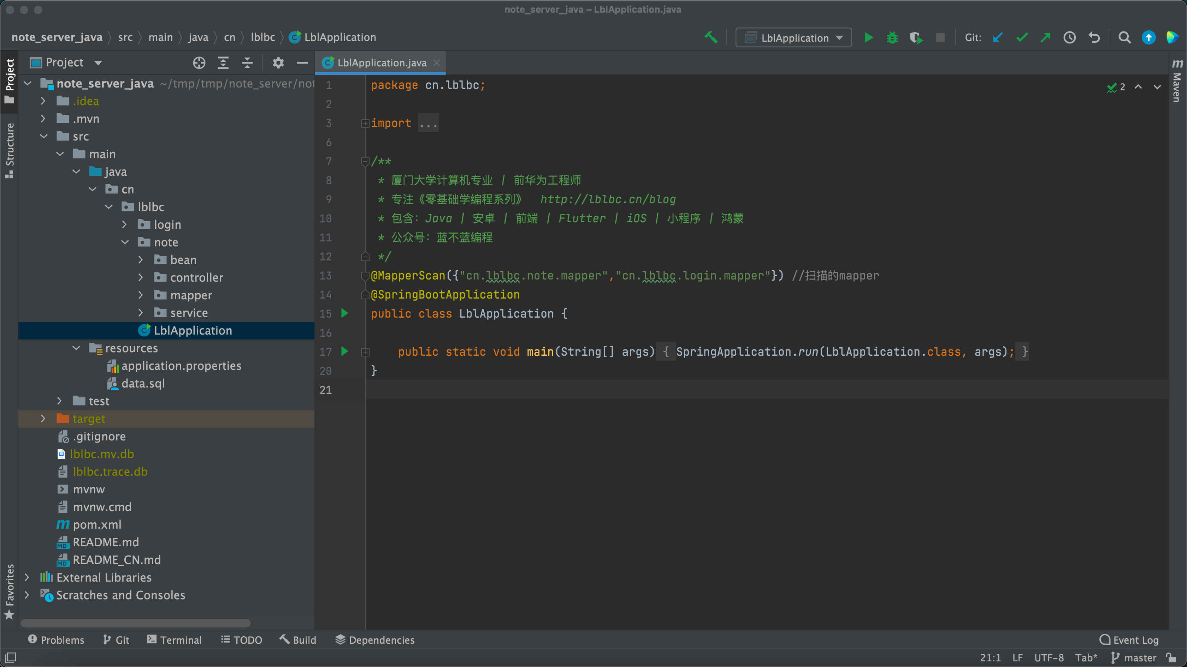Screen dimensions: 1187x667
Task: Click the Project panel horizontal scrollbar
Action: [x=135, y=623]
